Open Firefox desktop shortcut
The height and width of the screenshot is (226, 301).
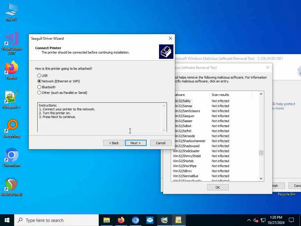click(11, 70)
